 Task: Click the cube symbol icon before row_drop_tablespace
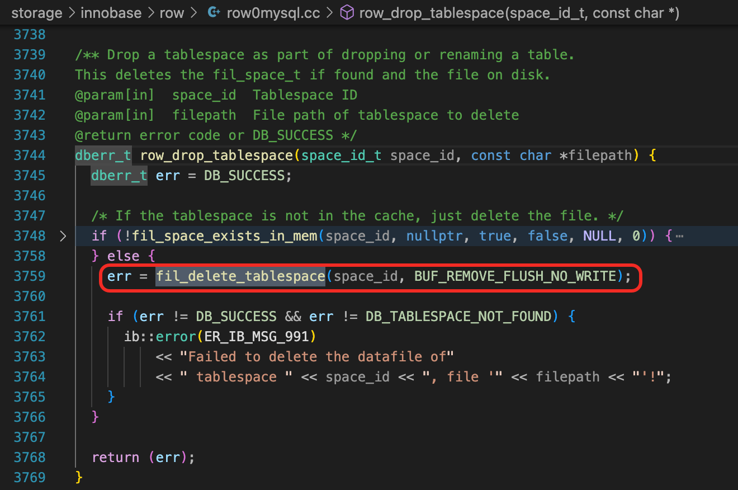point(347,13)
